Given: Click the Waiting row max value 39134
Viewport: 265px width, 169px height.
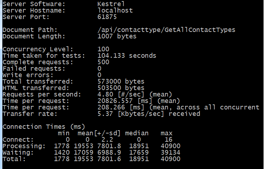Looking at the screenshot, I should click(x=170, y=152).
